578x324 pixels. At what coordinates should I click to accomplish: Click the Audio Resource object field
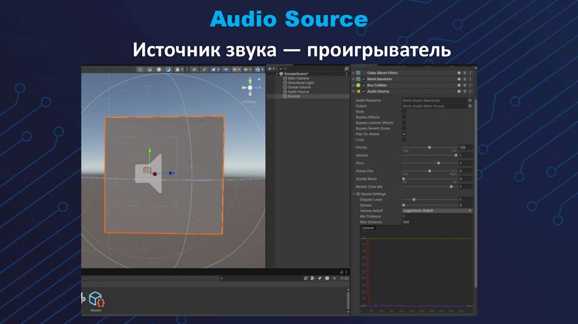click(434, 100)
